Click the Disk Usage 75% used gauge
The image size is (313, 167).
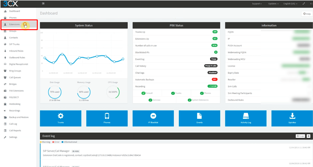[55, 92]
